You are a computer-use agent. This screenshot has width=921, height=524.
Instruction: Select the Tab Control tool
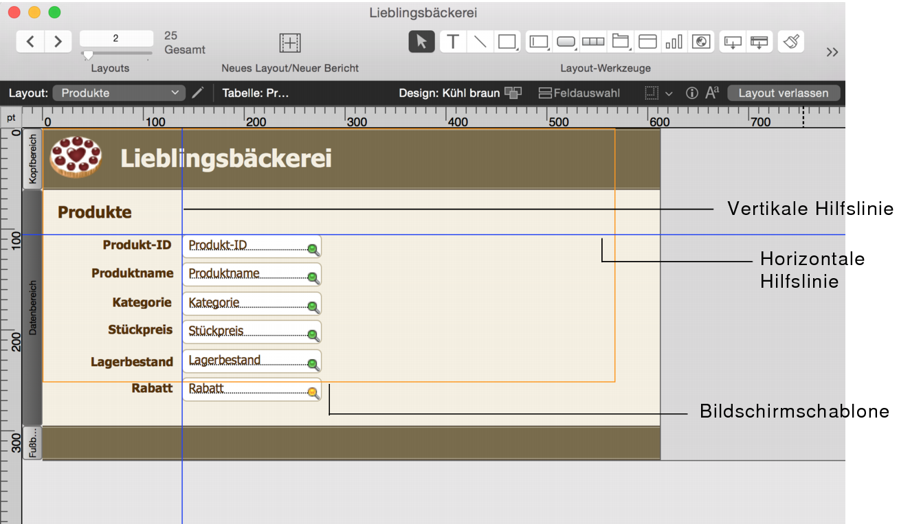tap(621, 41)
